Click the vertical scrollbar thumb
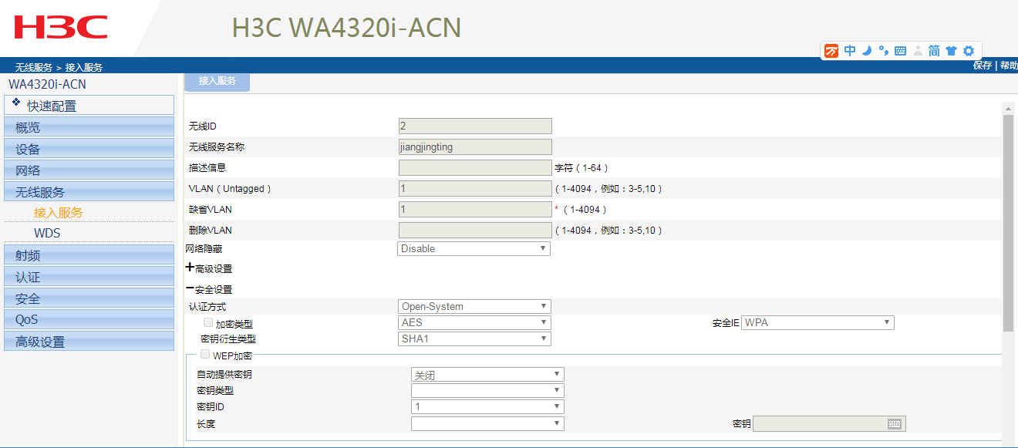The width and height of the screenshot is (1018, 448). click(1008, 223)
